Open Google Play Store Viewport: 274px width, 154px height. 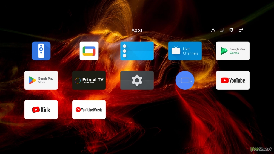click(x=41, y=80)
